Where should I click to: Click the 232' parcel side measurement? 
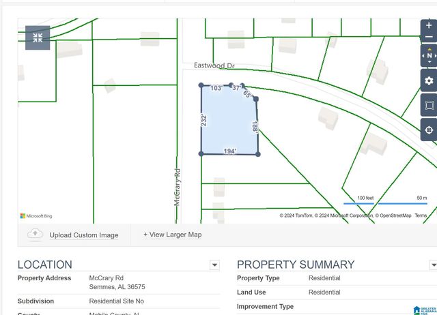tap(203, 120)
